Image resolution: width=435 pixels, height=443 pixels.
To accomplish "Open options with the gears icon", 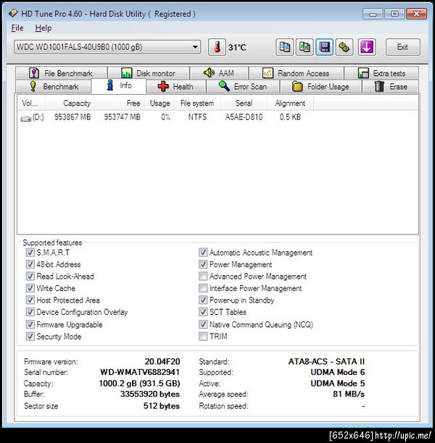I will 344,47.
